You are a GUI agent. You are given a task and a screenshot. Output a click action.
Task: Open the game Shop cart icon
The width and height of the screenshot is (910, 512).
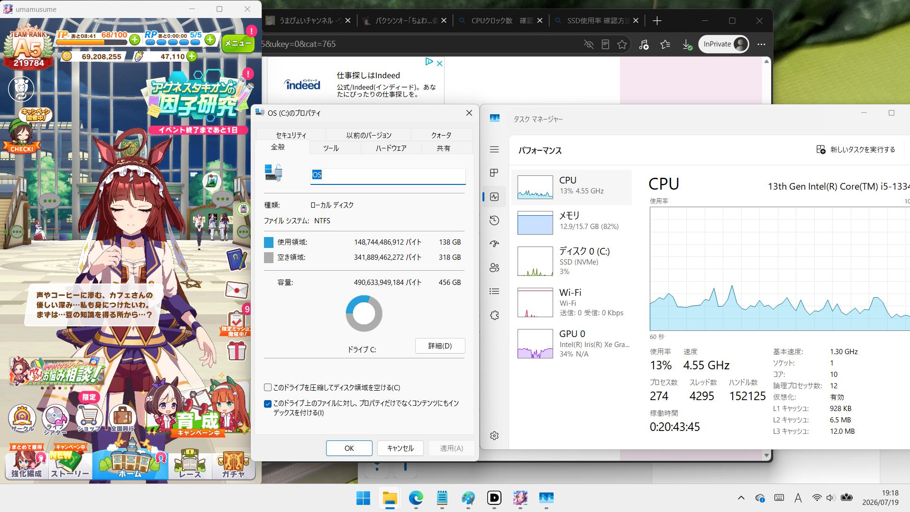[89, 418]
